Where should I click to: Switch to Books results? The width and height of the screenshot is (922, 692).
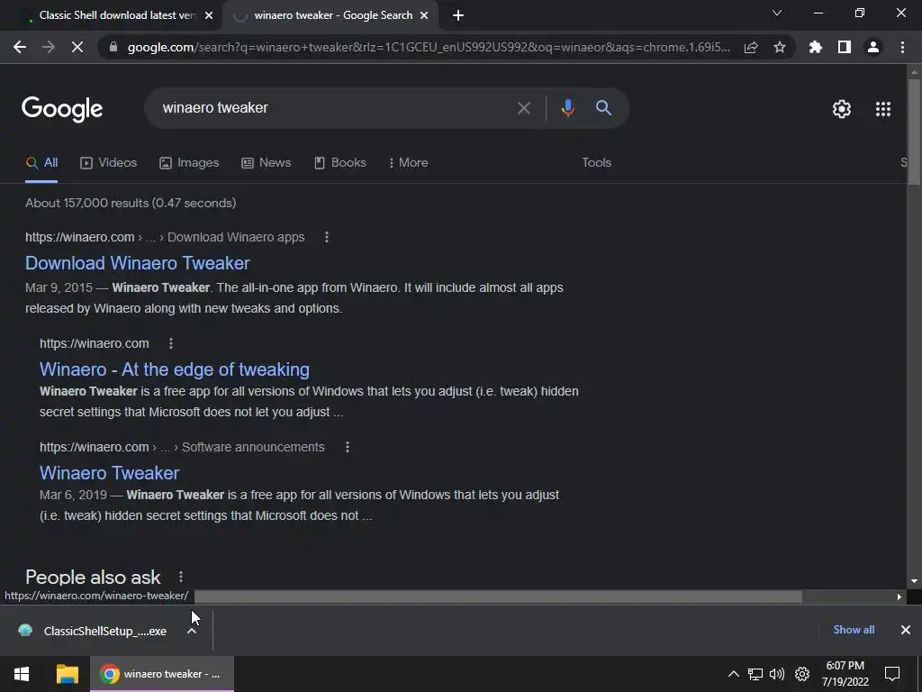coord(339,163)
